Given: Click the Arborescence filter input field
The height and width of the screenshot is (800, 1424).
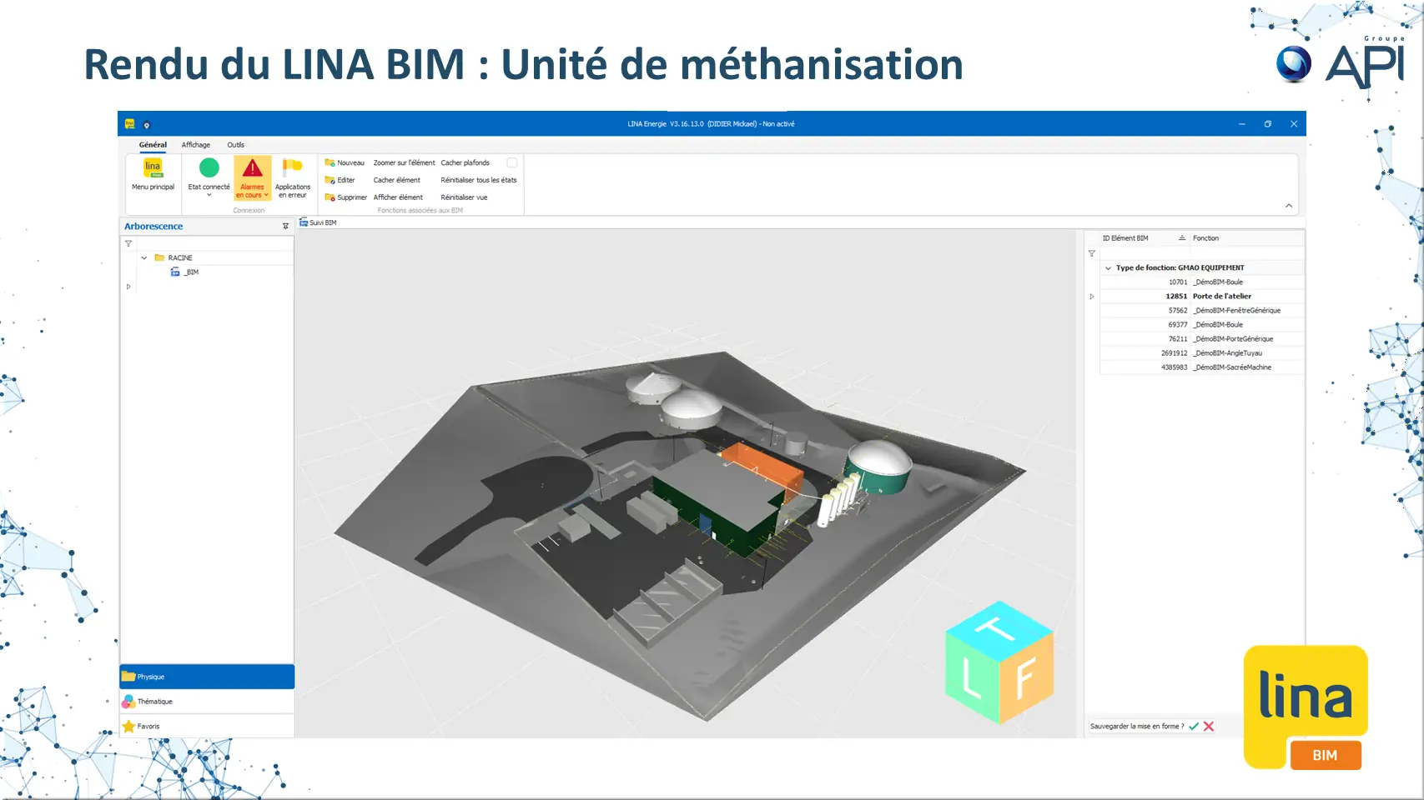Looking at the screenshot, I should coord(214,243).
